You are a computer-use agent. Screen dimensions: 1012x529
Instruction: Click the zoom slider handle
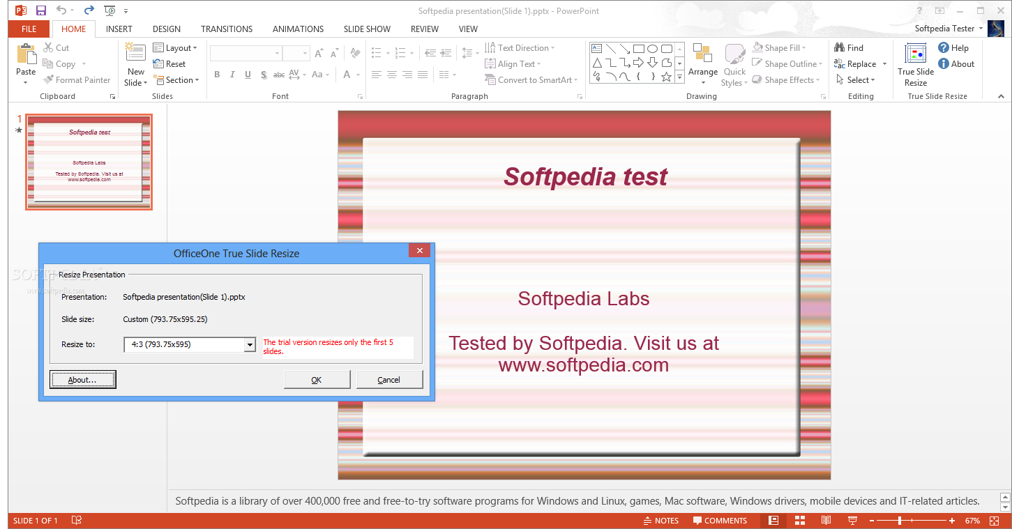click(900, 521)
